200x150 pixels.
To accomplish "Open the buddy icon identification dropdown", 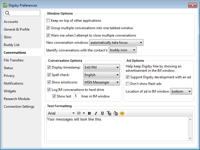I will pos(123,50).
